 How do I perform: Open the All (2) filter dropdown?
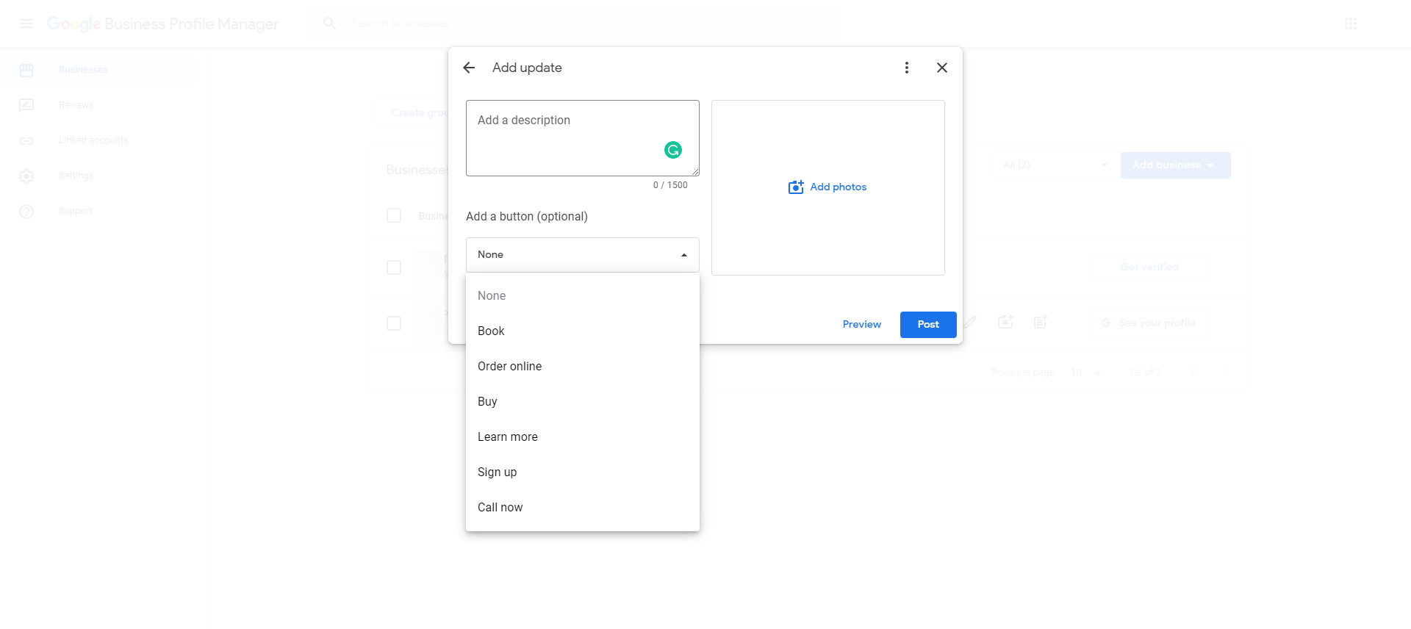(1055, 165)
